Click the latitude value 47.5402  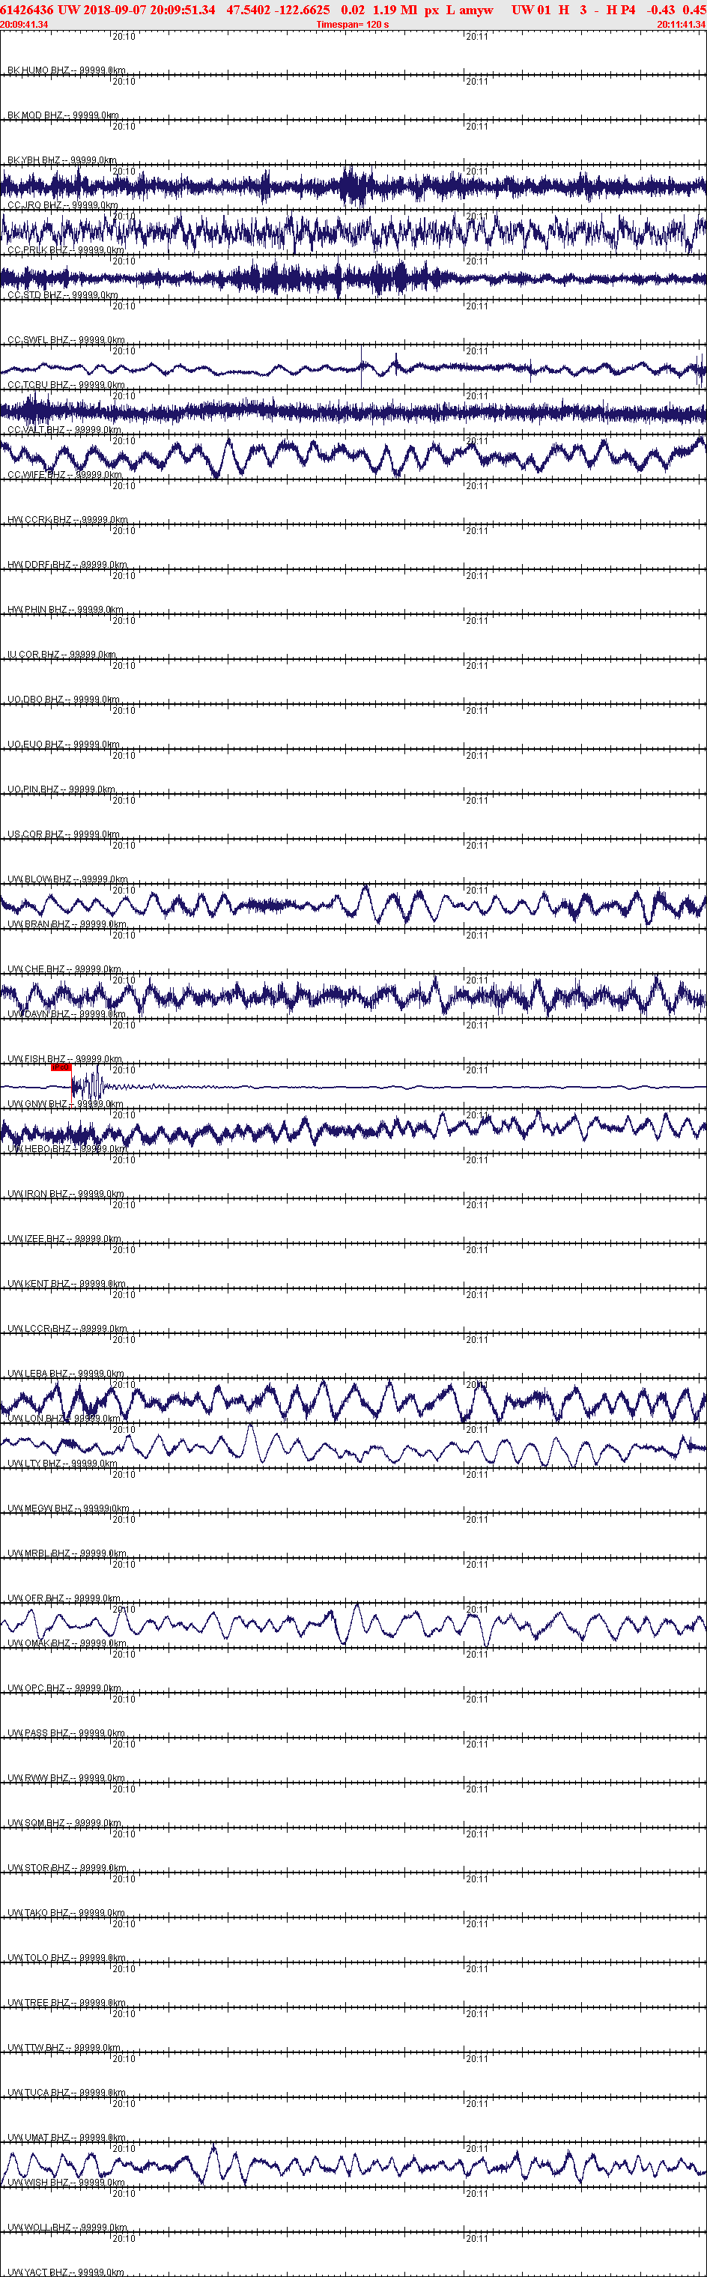(x=249, y=10)
